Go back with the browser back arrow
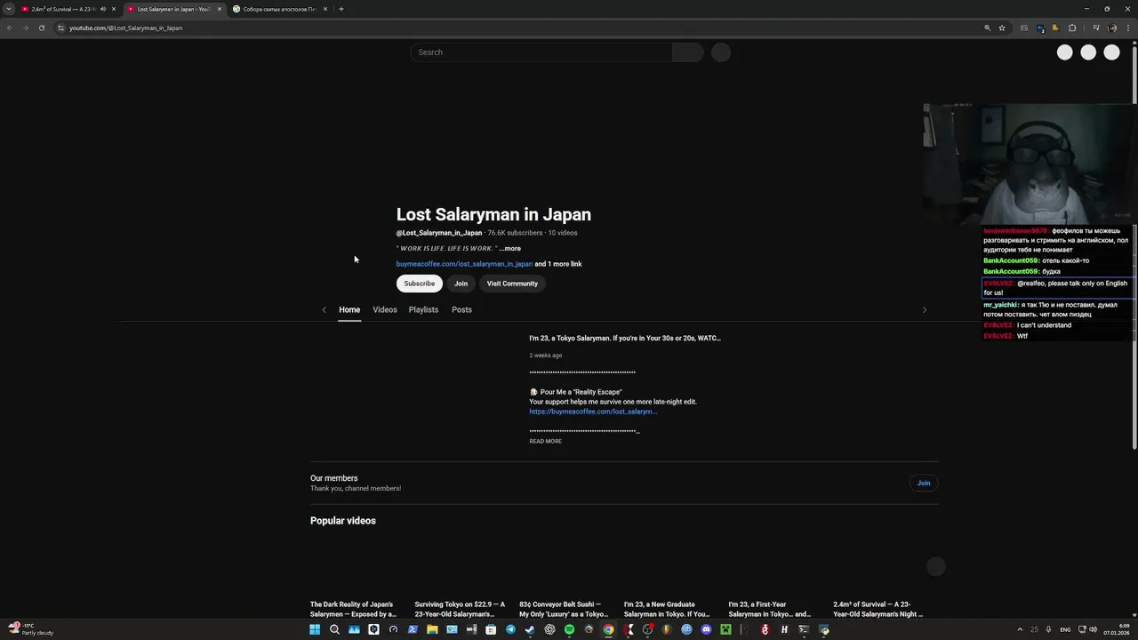The width and height of the screenshot is (1138, 640). click(x=10, y=28)
